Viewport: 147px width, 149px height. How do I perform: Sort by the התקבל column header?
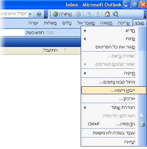50,50
